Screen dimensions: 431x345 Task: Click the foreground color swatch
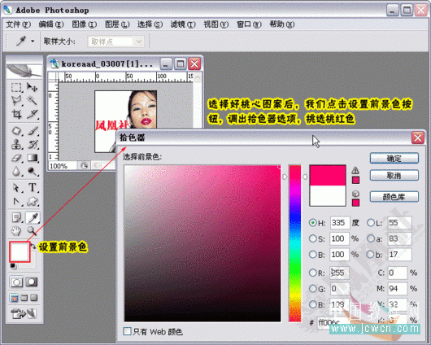[x=20, y=251]
